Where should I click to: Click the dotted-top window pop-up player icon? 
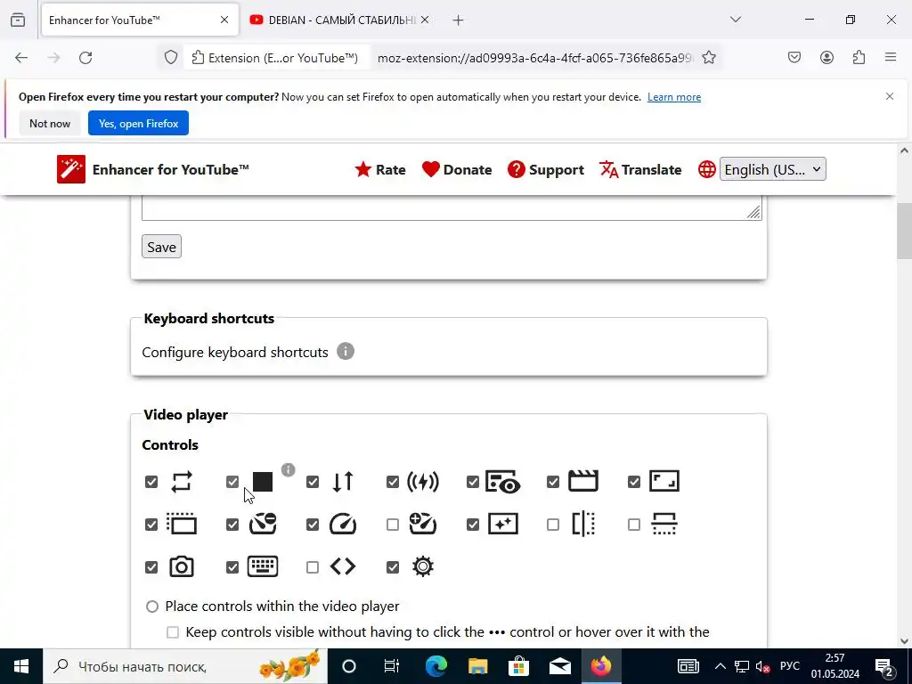coord(182,524)
